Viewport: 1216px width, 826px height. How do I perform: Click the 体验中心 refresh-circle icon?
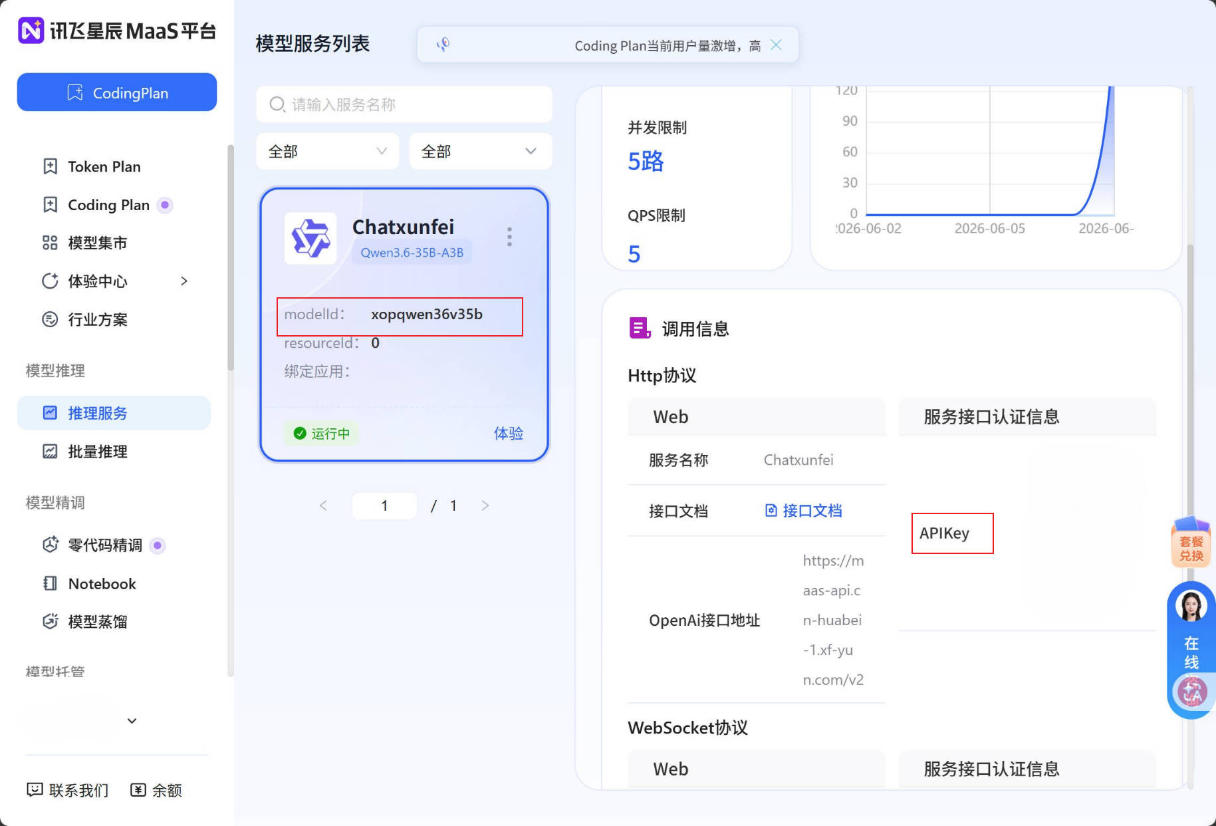(50, 281)
